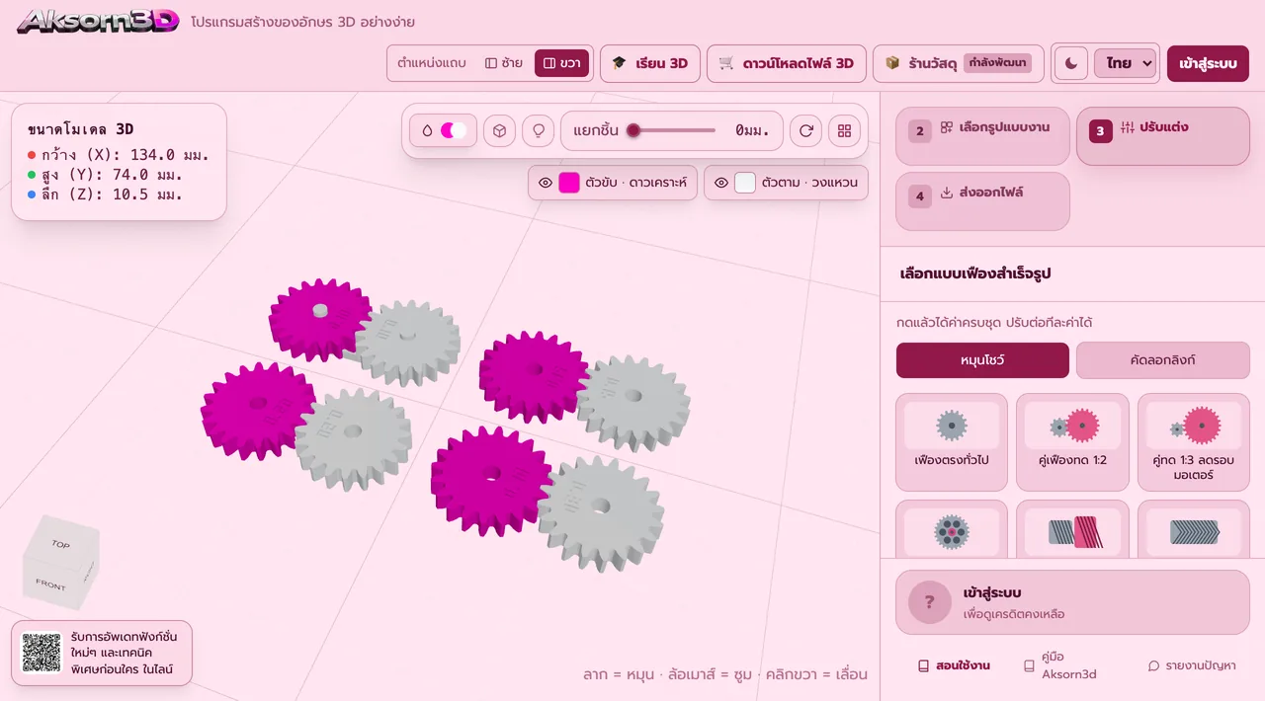Click the question mark avatar icon

930,602
